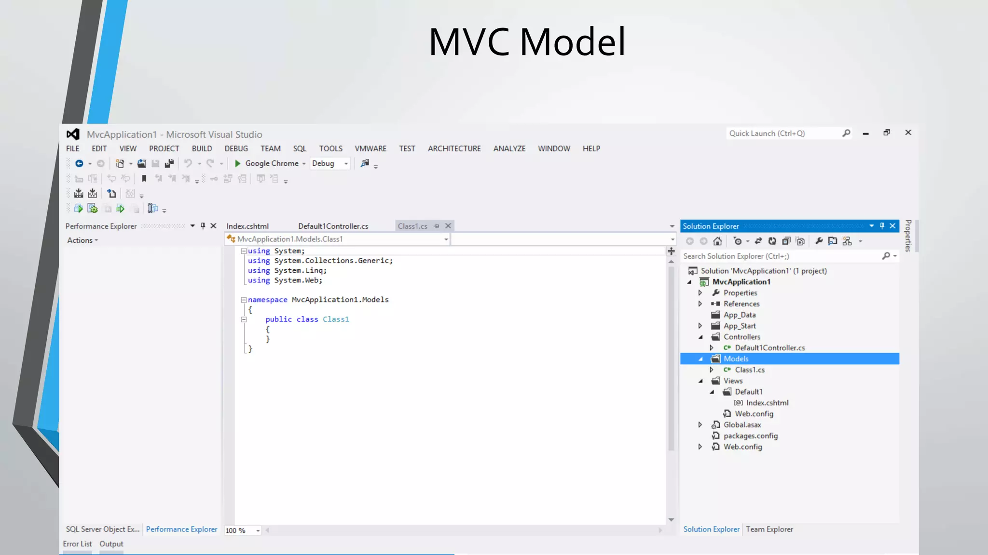Open Properties wrench icon in Solution Explorer
988x555 pixels.
[819, 241]
